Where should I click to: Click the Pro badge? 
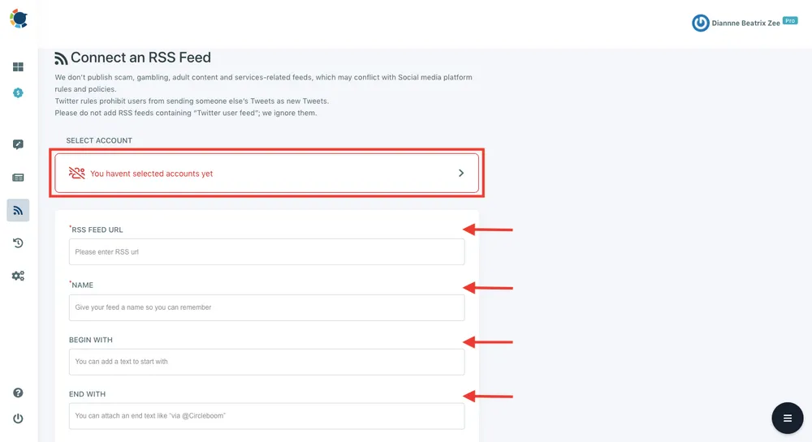point(790,20)
